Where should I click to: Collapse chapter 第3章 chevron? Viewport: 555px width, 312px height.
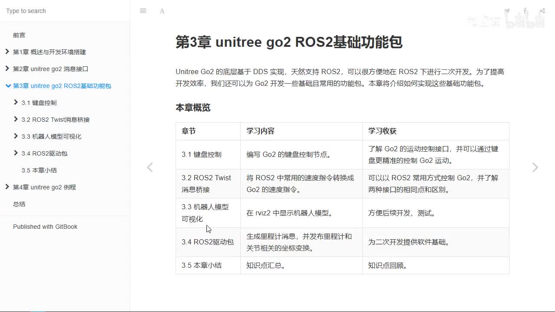click(8, 85)
